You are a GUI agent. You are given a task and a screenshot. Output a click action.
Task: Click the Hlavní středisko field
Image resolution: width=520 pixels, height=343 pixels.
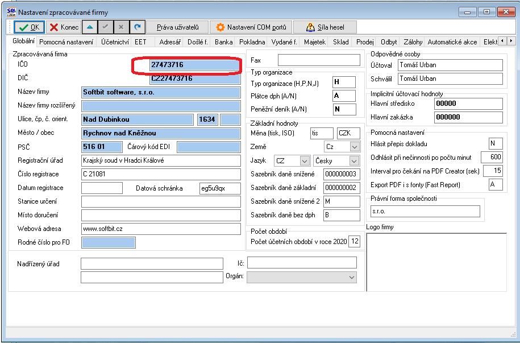coord(468,104)
